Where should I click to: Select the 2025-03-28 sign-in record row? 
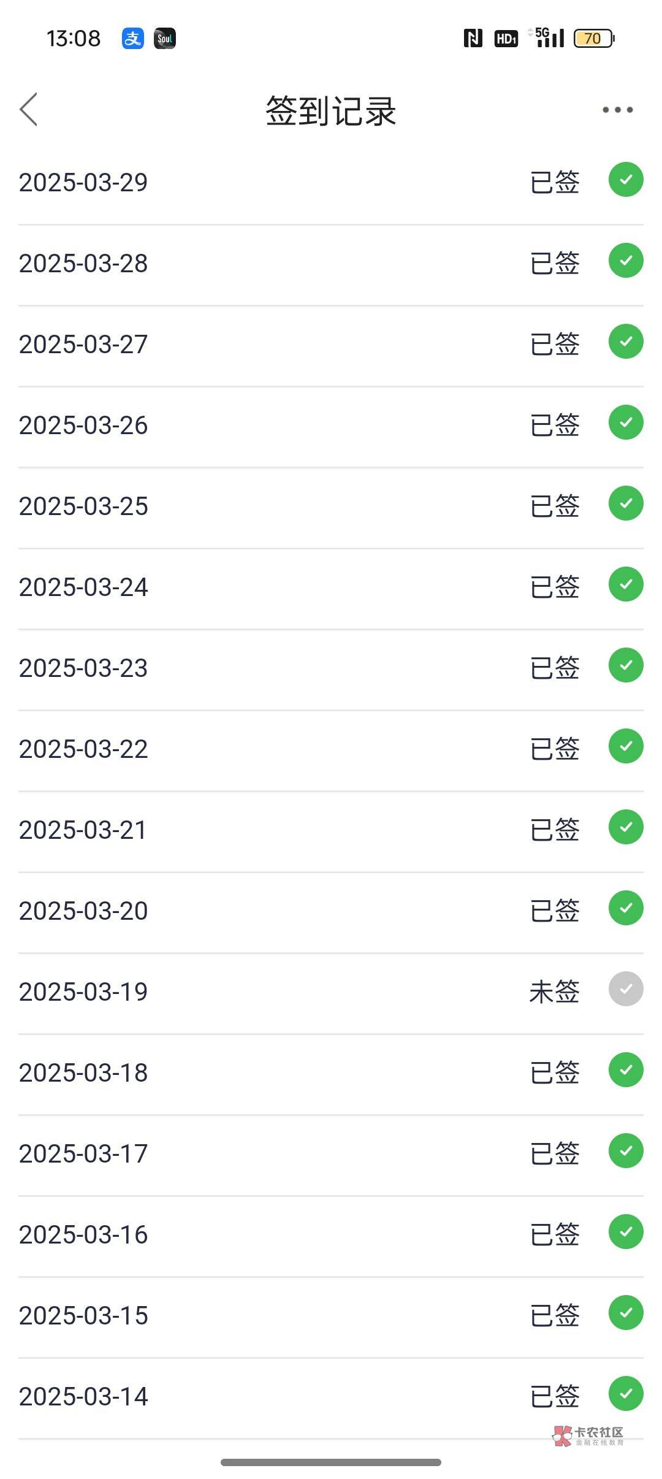click(x=331, y=264)
